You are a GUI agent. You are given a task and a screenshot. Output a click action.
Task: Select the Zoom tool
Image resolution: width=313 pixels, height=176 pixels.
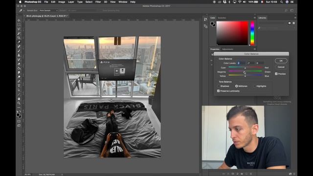point(19,103)
